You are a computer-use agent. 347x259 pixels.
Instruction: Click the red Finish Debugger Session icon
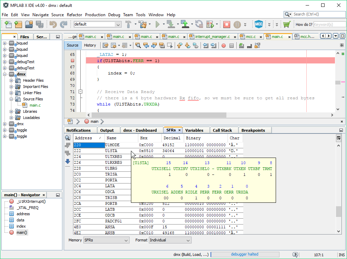pyautogui.click(x=226, y=24)
